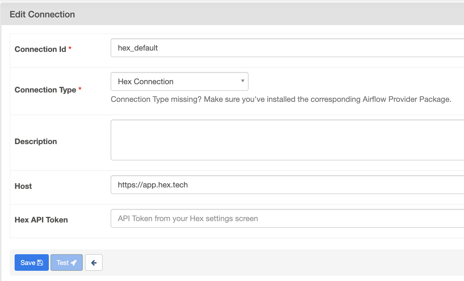Click the Description label
The width and height of the screenshot is (464, 281).
[x=36, y=142]
